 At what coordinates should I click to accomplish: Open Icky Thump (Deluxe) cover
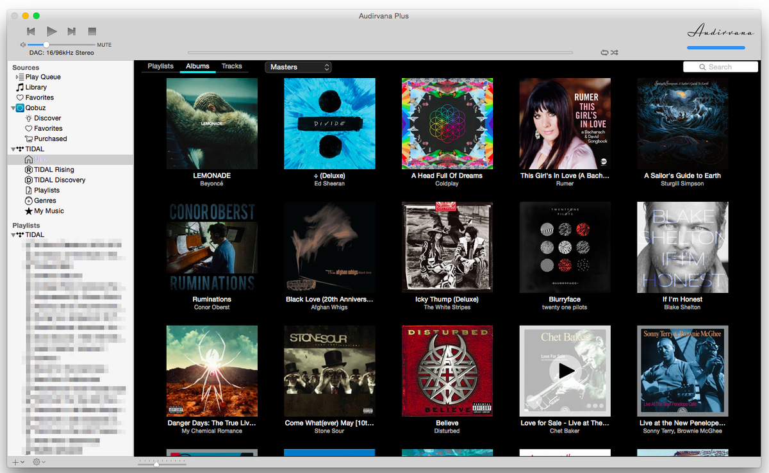point(447,247)
